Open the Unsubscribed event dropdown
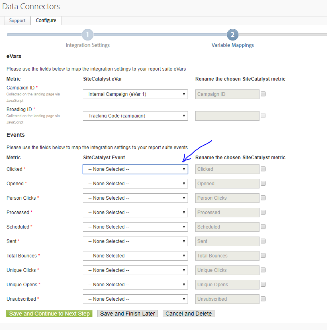 (x=135, y=299)
